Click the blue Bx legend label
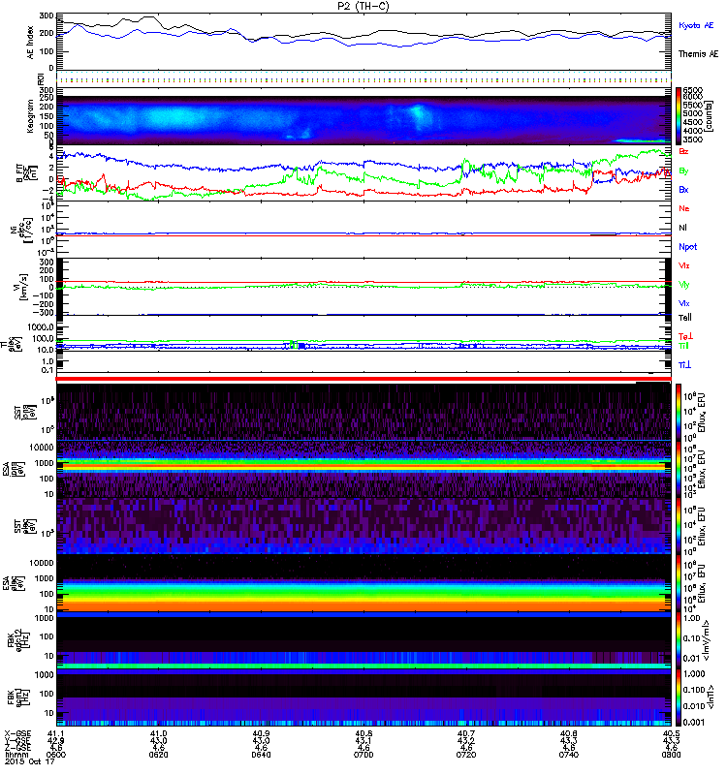This screenshot has height=775, width=727. (x=684, y=190)
